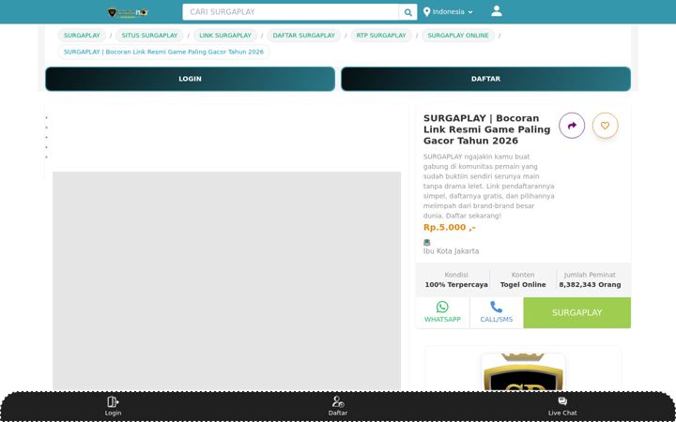Click the site logo in the header
Image resolution: width=676 pixels, height=422 pixels.
(x=128, y=12)
